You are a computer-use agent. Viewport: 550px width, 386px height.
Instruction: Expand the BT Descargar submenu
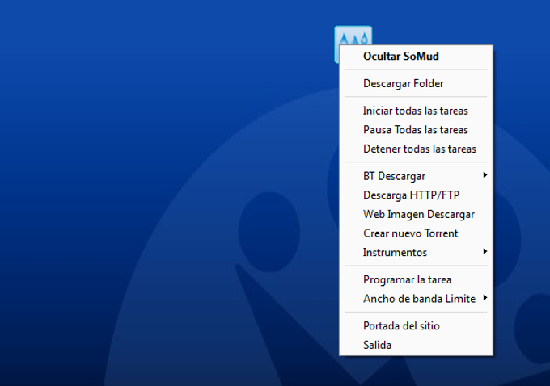pyautogui.click(x=416, y=176)
